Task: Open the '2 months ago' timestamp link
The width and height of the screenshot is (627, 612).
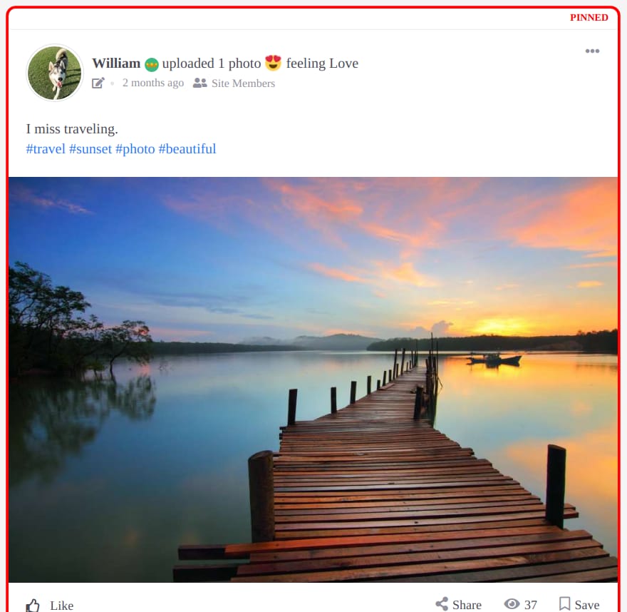Action: point(152,83)
